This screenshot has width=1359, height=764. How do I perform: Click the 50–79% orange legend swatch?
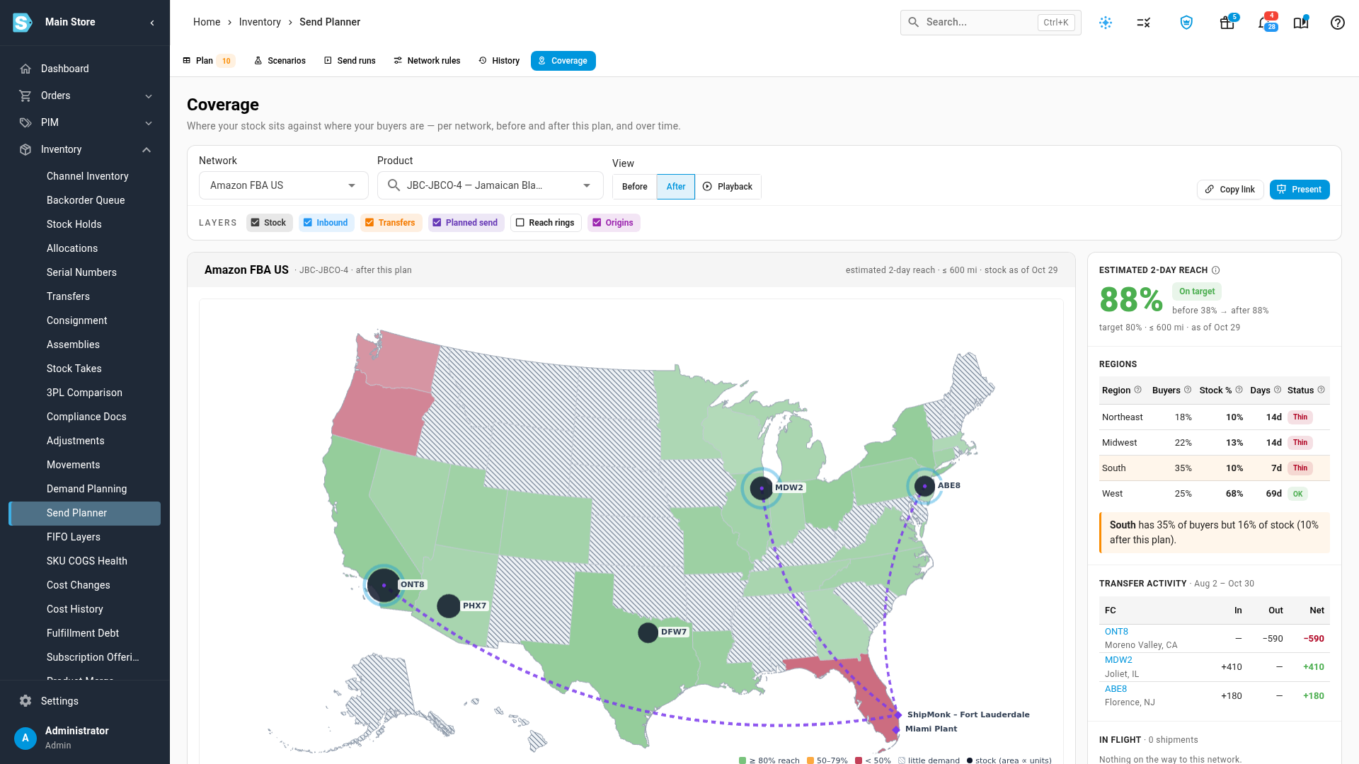point(810,760)
